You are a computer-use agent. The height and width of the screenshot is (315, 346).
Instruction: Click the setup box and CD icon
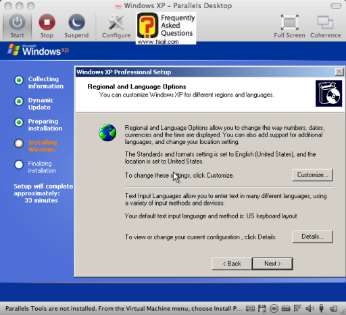click(328, 93)
